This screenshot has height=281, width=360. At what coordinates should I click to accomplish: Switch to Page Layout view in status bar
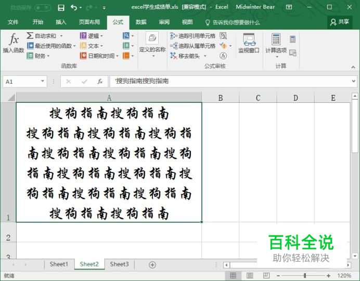pyautogui.click(x=250, y=275)
